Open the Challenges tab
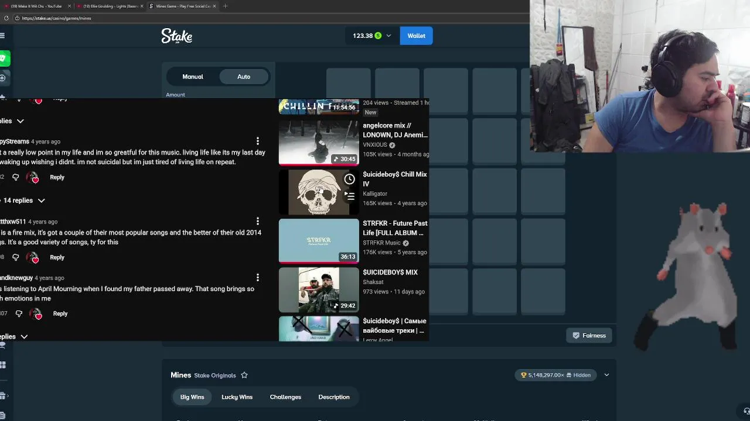This screenshot has height=421, width=750. pos(285,397)
